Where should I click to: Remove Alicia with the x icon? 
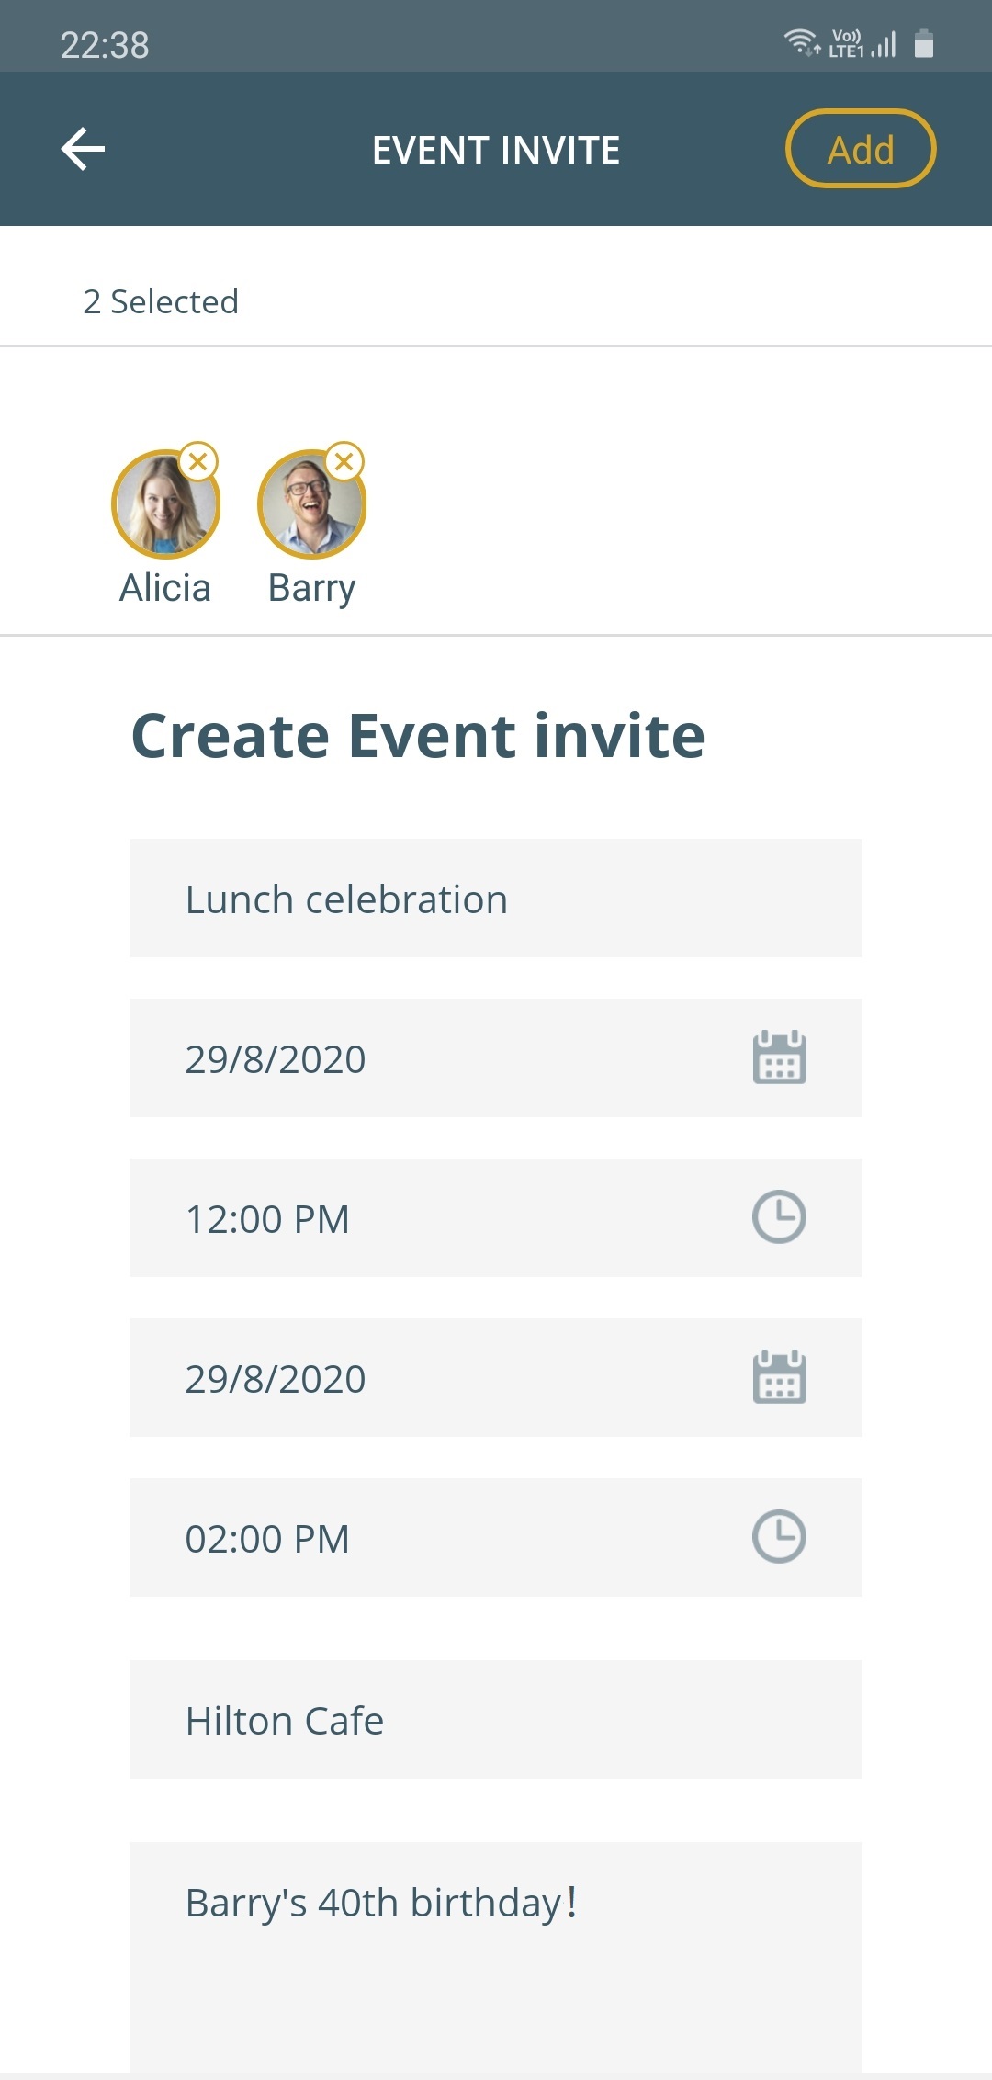pos(198,461)
